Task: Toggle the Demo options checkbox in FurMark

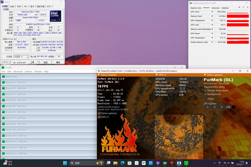Action: point(99,113)
